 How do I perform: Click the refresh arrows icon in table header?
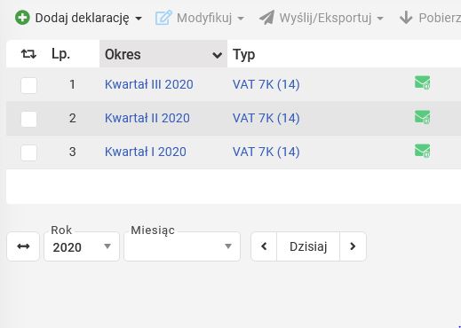28,54
